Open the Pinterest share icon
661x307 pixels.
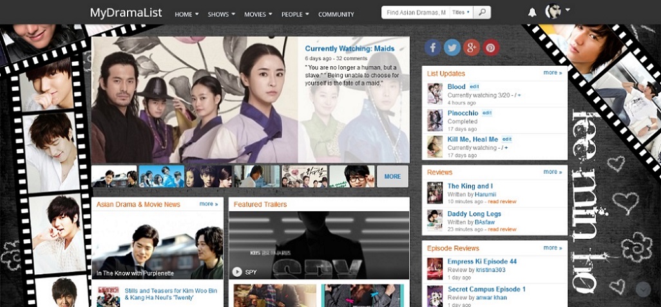[x=491, y=47]
